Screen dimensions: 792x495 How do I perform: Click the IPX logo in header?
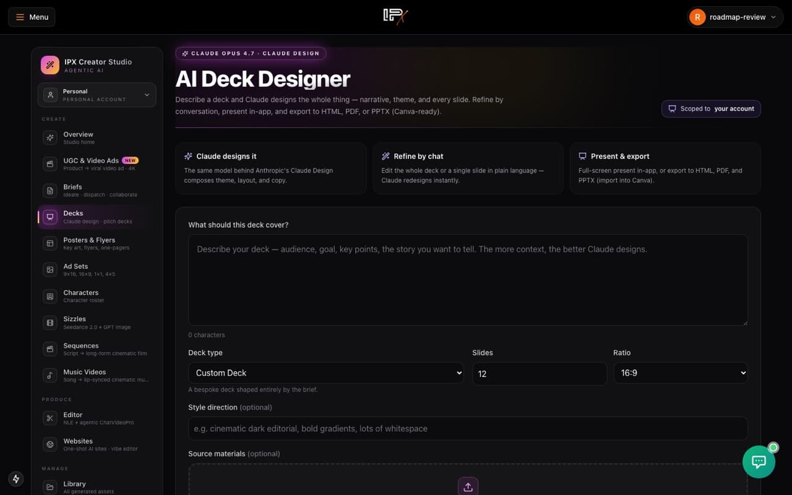click(396, 17)
